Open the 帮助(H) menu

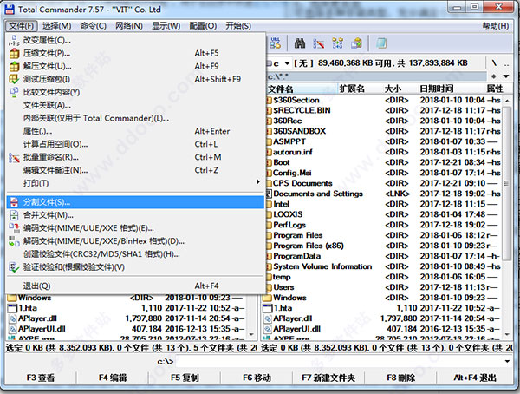496,25
